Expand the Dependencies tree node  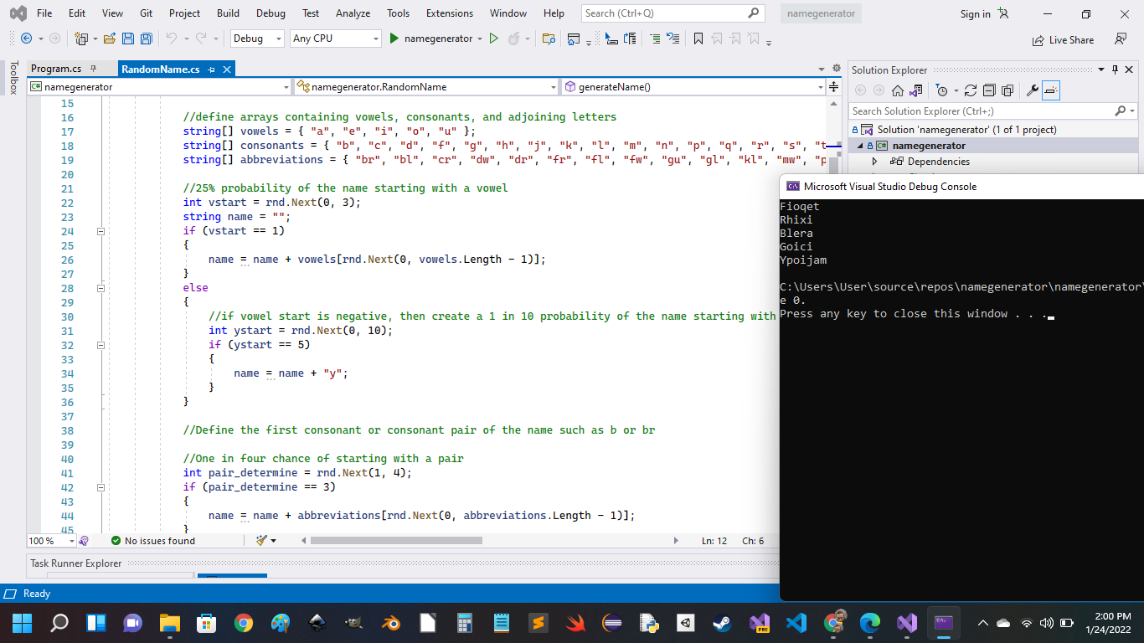tap(874, 162)
